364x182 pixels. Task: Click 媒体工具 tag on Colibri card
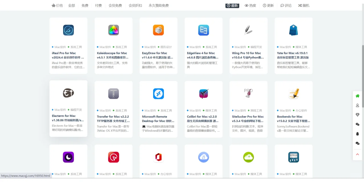[x=211, y=111]
